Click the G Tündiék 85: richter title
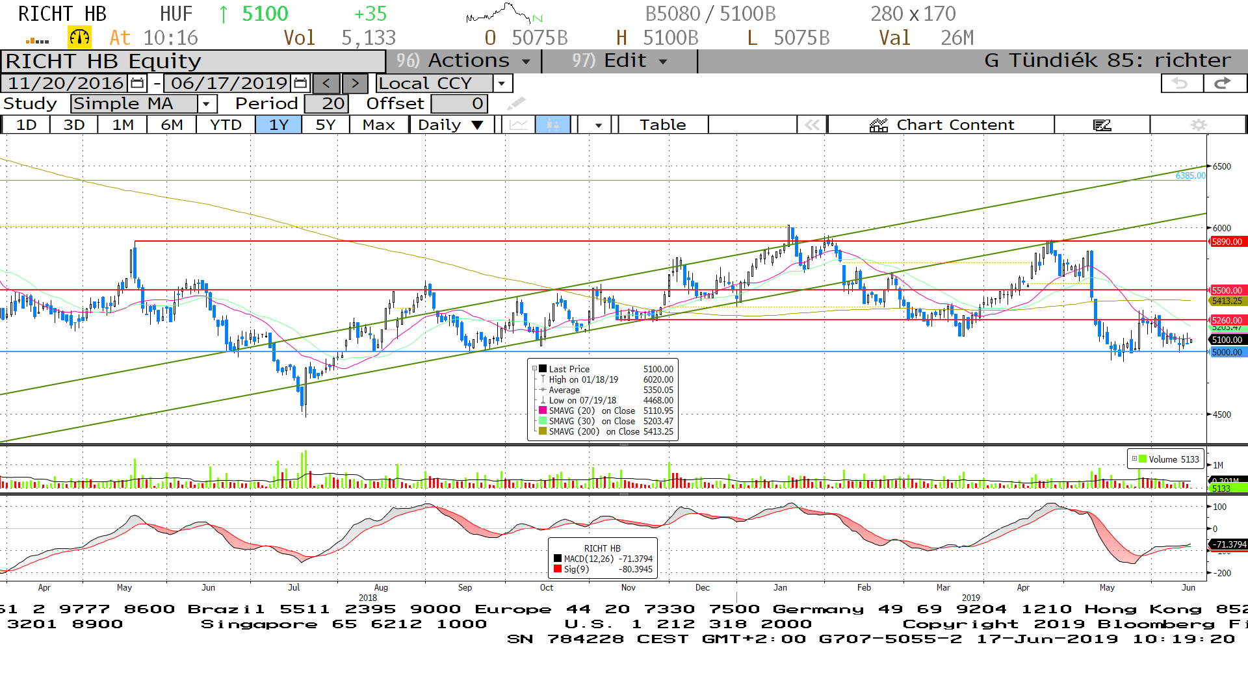This screenshot has width=1248, height=675. 1107,60
